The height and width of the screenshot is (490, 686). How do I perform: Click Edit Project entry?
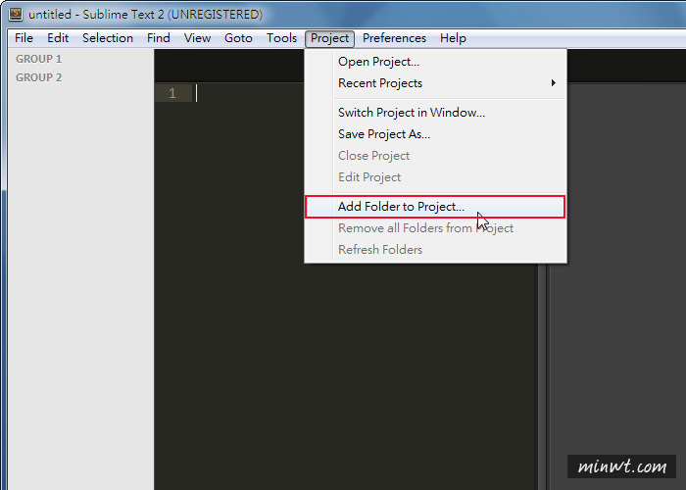tap(435, 176)
